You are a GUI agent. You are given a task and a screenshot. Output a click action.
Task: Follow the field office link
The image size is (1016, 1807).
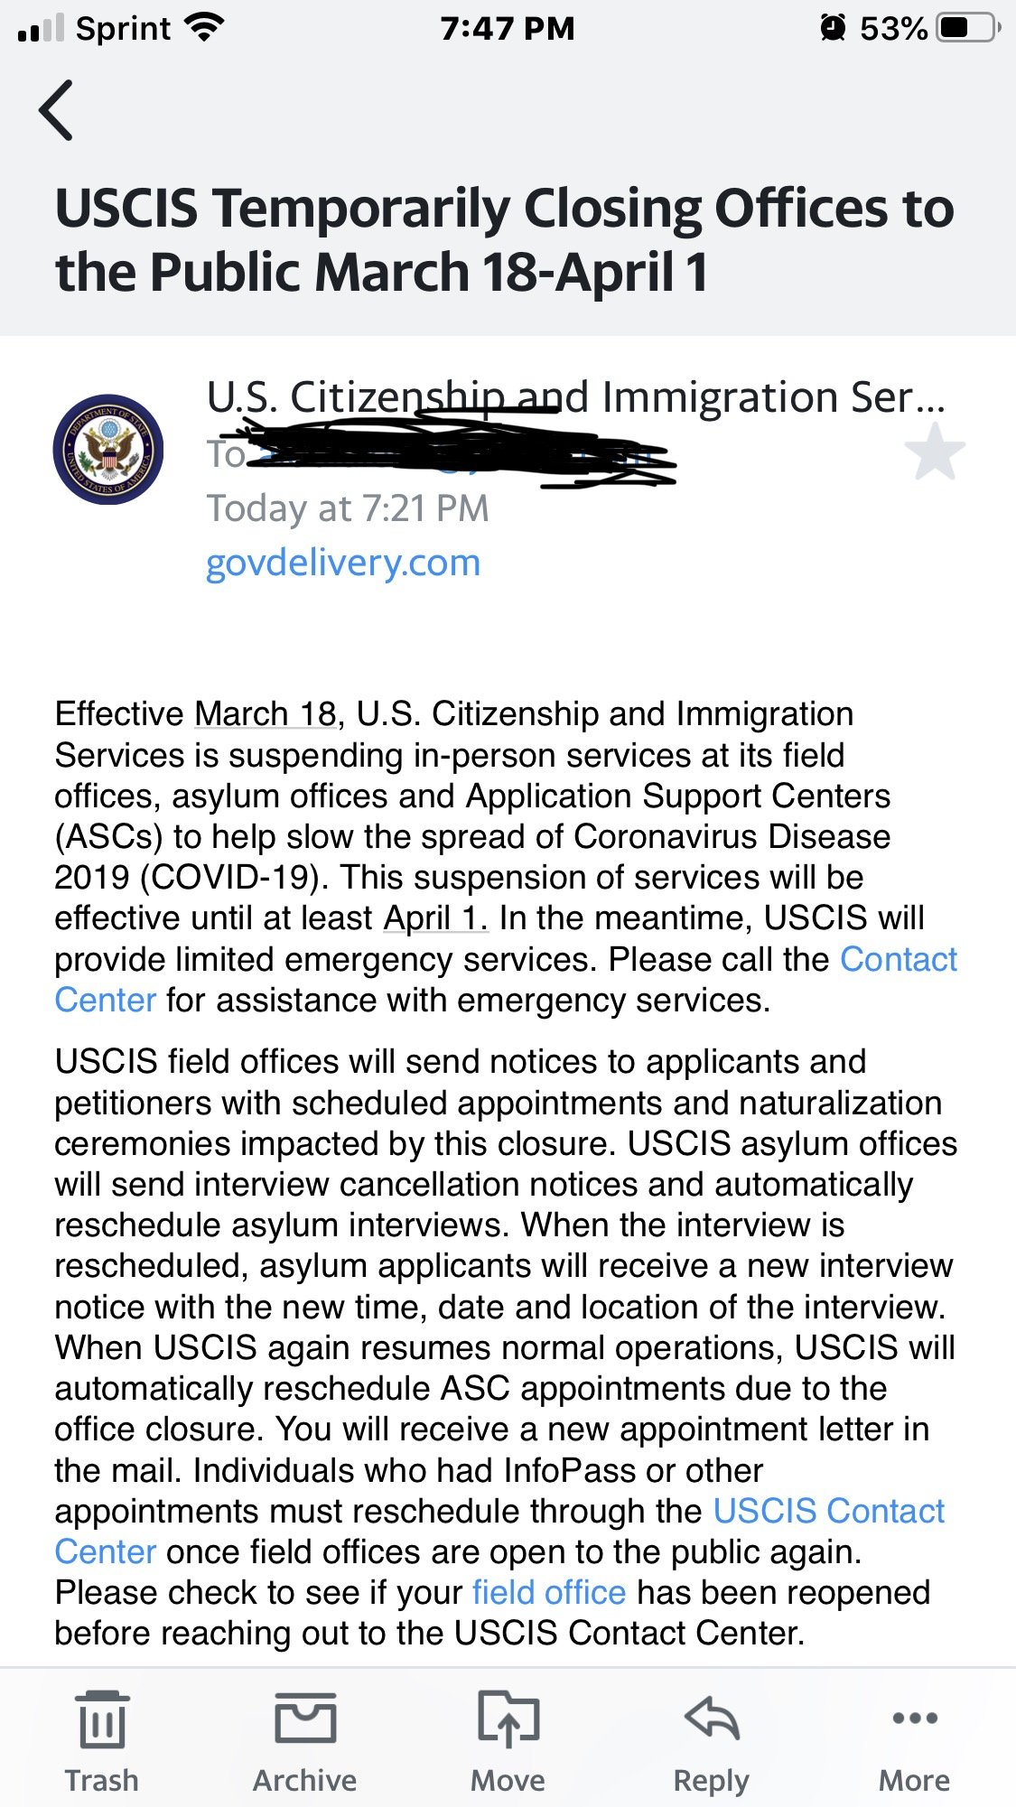[549, 1592]
